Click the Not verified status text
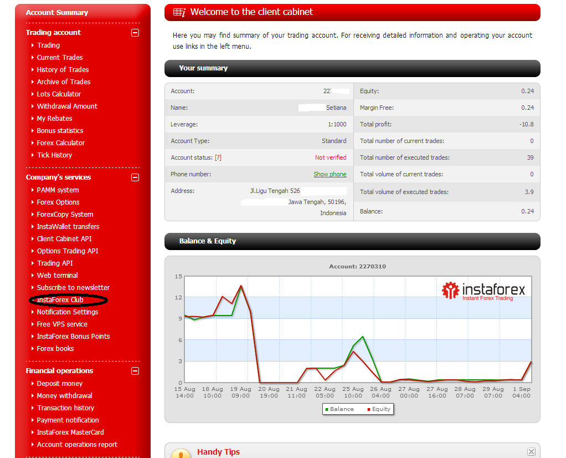The width and height of the screenshot is (566, 458). [x=331, y=157]
